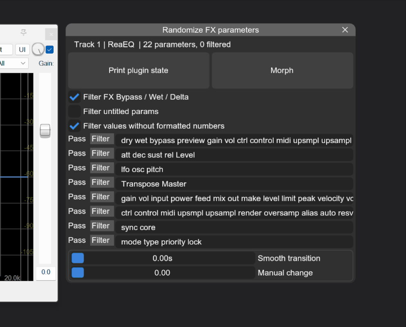406x327 pixels.
Task: Click the Manual change slider handle
Action: 78,273
